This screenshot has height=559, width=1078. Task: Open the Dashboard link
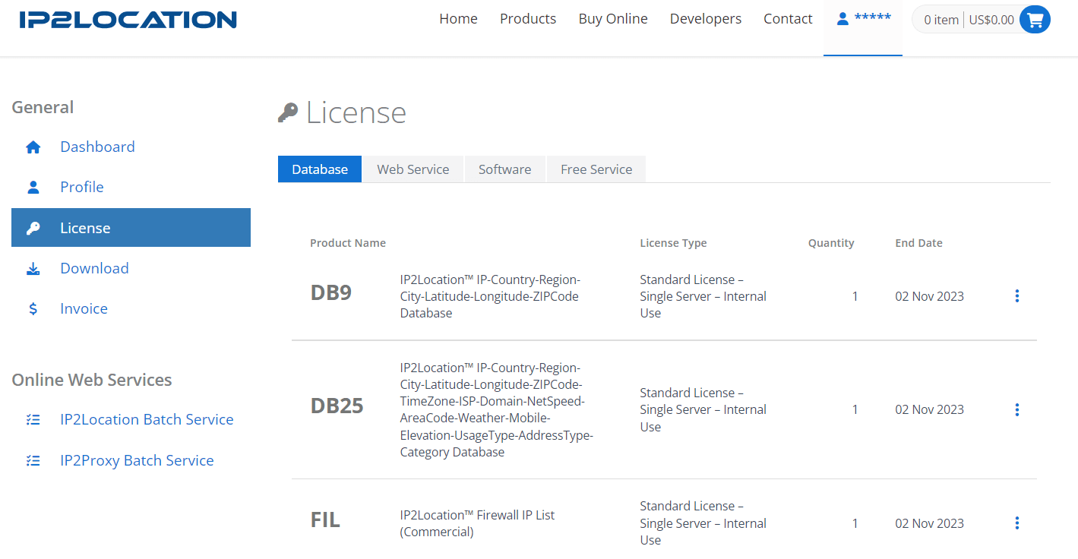tap(97, 147)
